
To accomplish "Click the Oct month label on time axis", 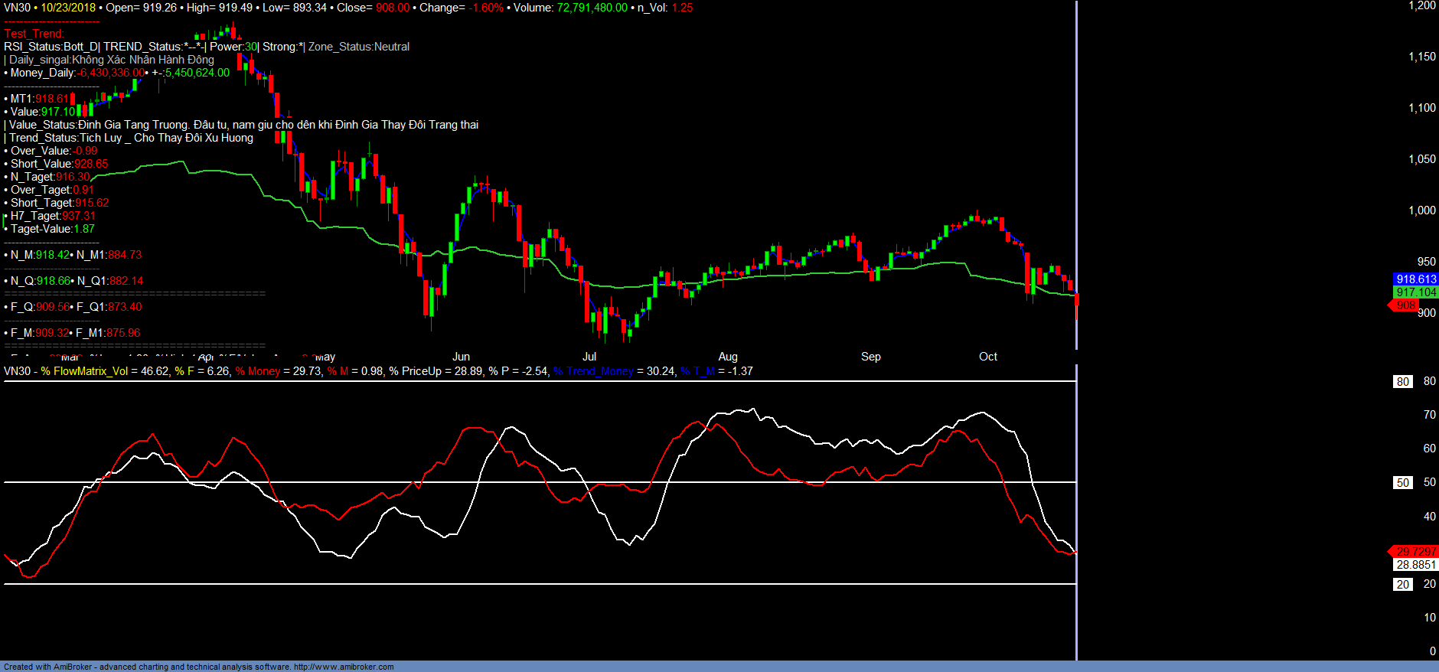I will click(x=988, y=357).
